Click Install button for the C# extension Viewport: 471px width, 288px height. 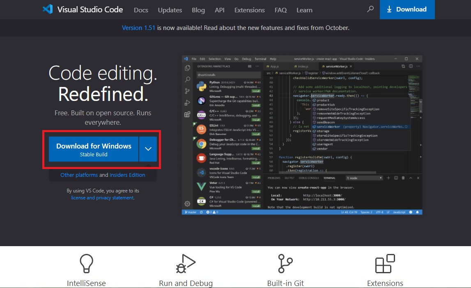tap(256, 206)
